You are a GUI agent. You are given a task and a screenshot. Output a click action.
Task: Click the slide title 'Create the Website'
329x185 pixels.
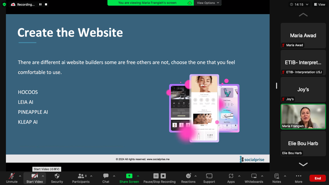pyautogui.click(x=70, y=33)
